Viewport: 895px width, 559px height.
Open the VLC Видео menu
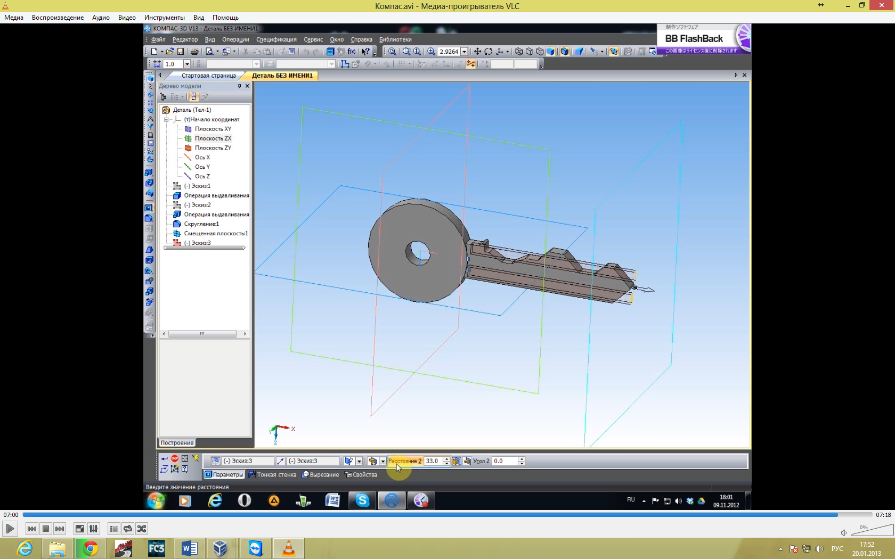tap(127, 18)
